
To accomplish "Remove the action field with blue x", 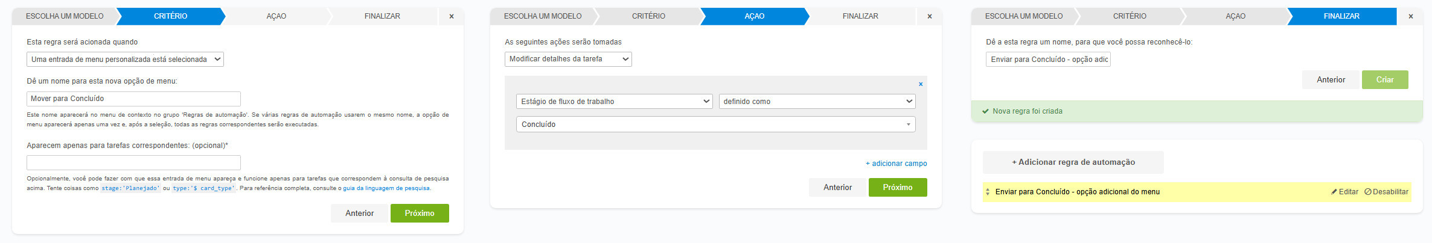I will [921, 84].
